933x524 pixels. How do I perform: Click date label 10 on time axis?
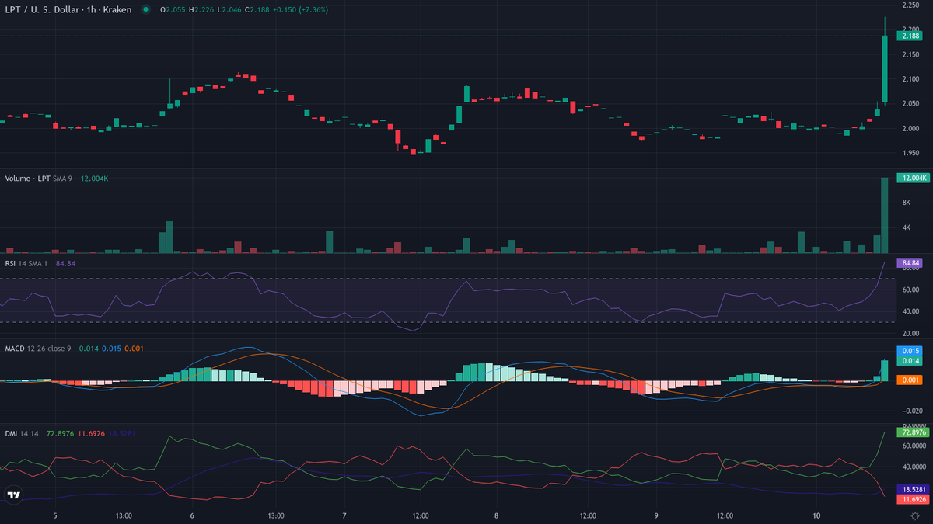pyautogui.click(x=816, y=515)
